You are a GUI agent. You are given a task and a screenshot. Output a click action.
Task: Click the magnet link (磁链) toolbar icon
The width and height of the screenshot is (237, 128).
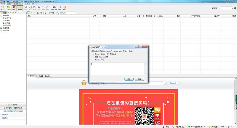point(14,8)
